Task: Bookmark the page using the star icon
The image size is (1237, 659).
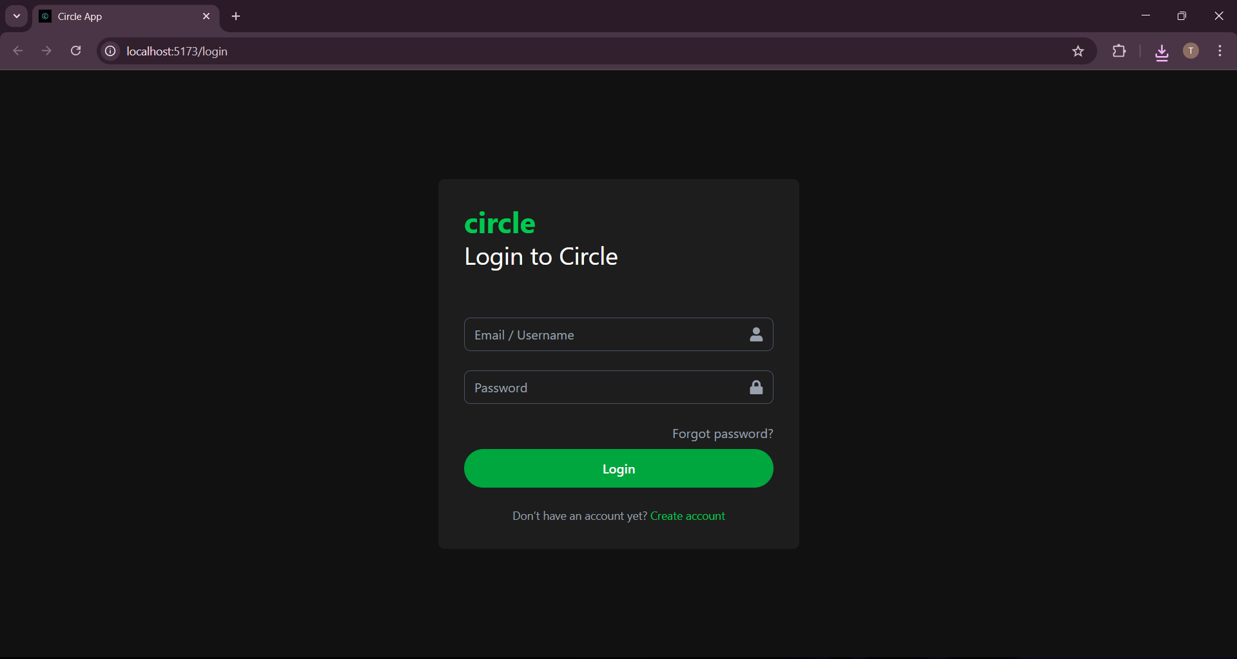Action: click(1078, 51)
